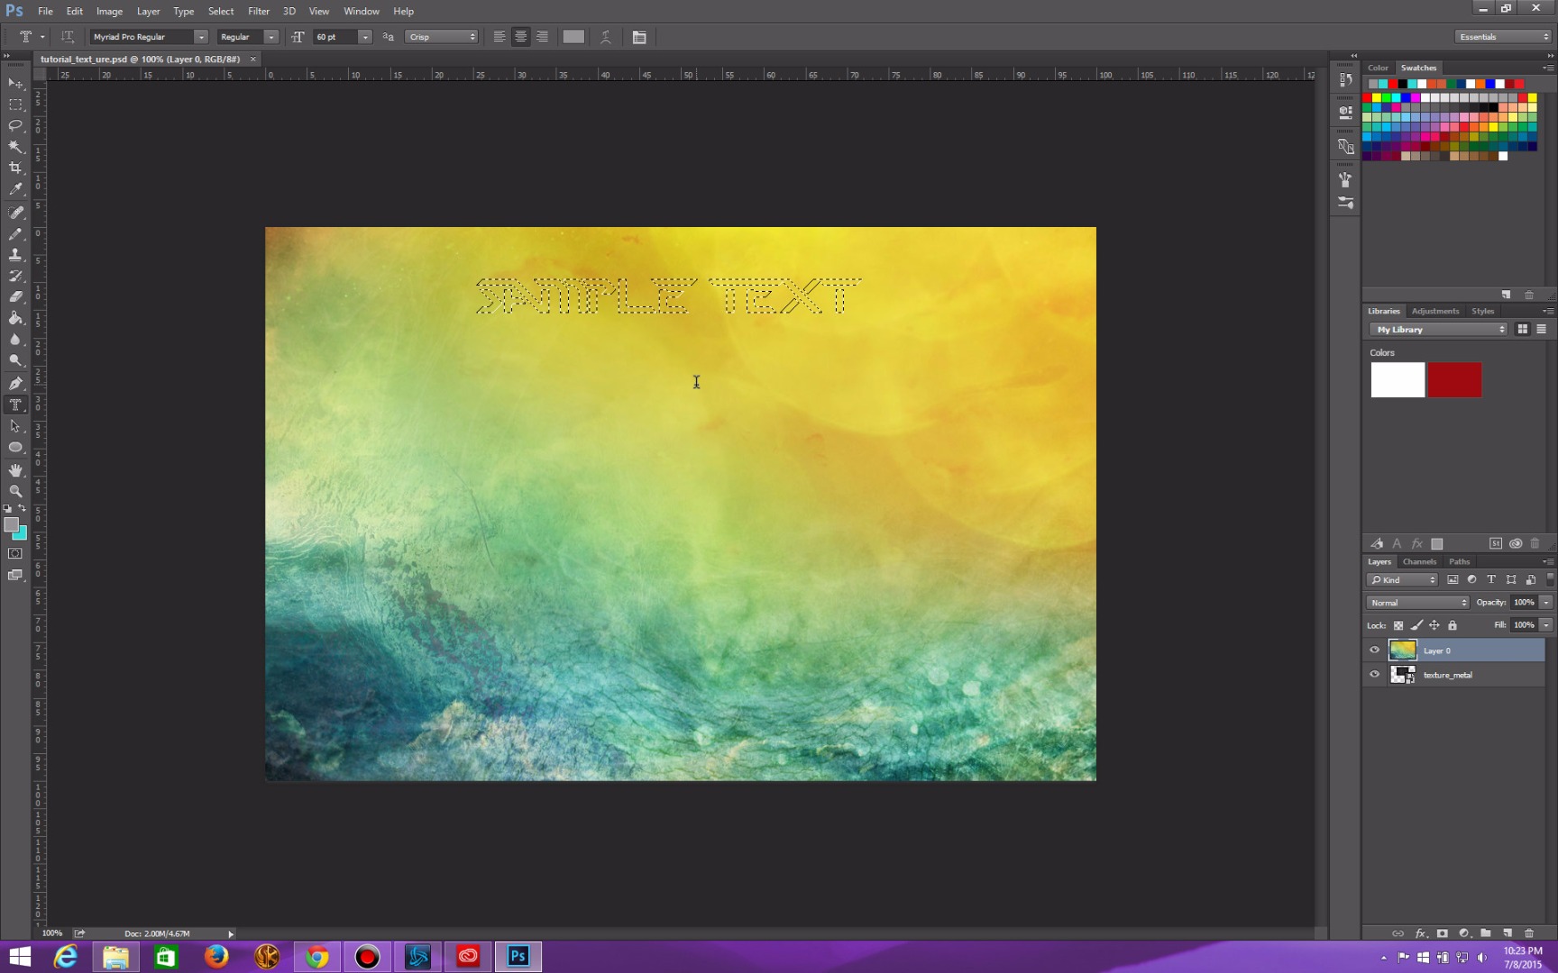Select the Move tool
Screen dimensions: 1558x973
(x=15, y=83)
